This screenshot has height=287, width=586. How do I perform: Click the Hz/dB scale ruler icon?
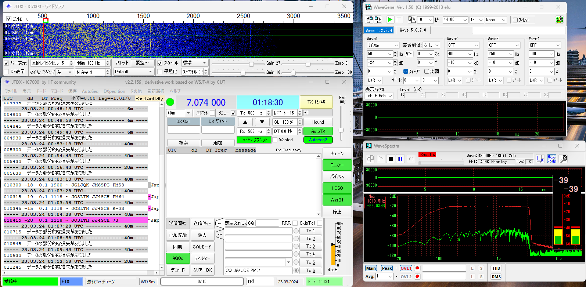click(551, 159)
